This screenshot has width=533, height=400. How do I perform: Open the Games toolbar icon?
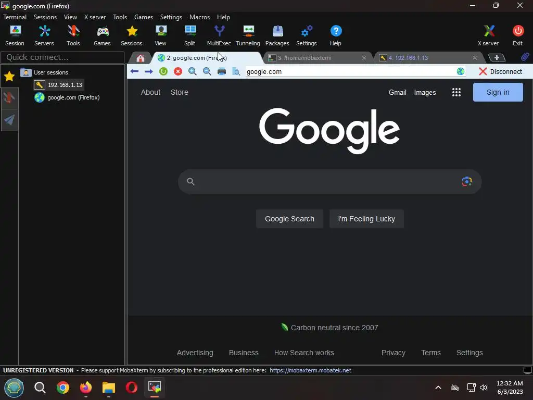[103, 35]
